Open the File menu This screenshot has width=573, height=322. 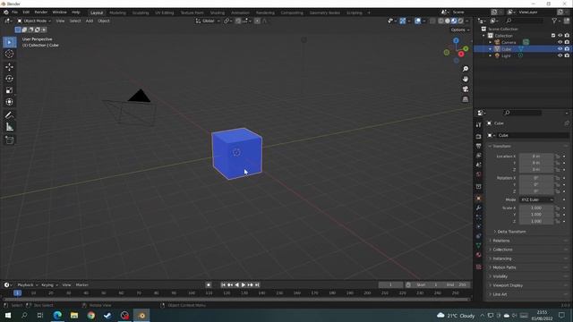coord(14,12)
